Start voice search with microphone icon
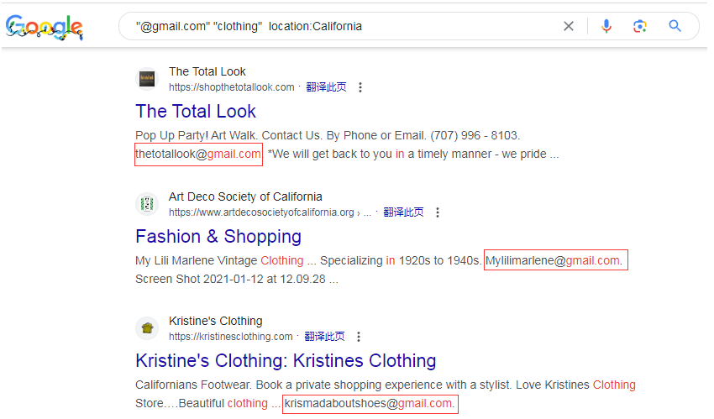Viewport: 714px width, 419px height. click(606, 26)
